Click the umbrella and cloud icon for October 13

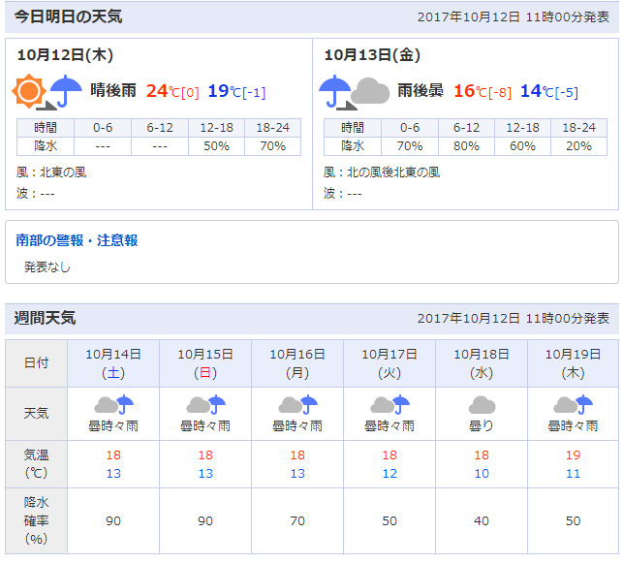pos(355,92)
